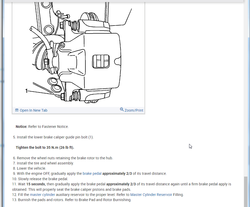Screen dimensions: 250x207
Task: Click the '15 seconds,' bold text in step 11
Action: point(36,184)
